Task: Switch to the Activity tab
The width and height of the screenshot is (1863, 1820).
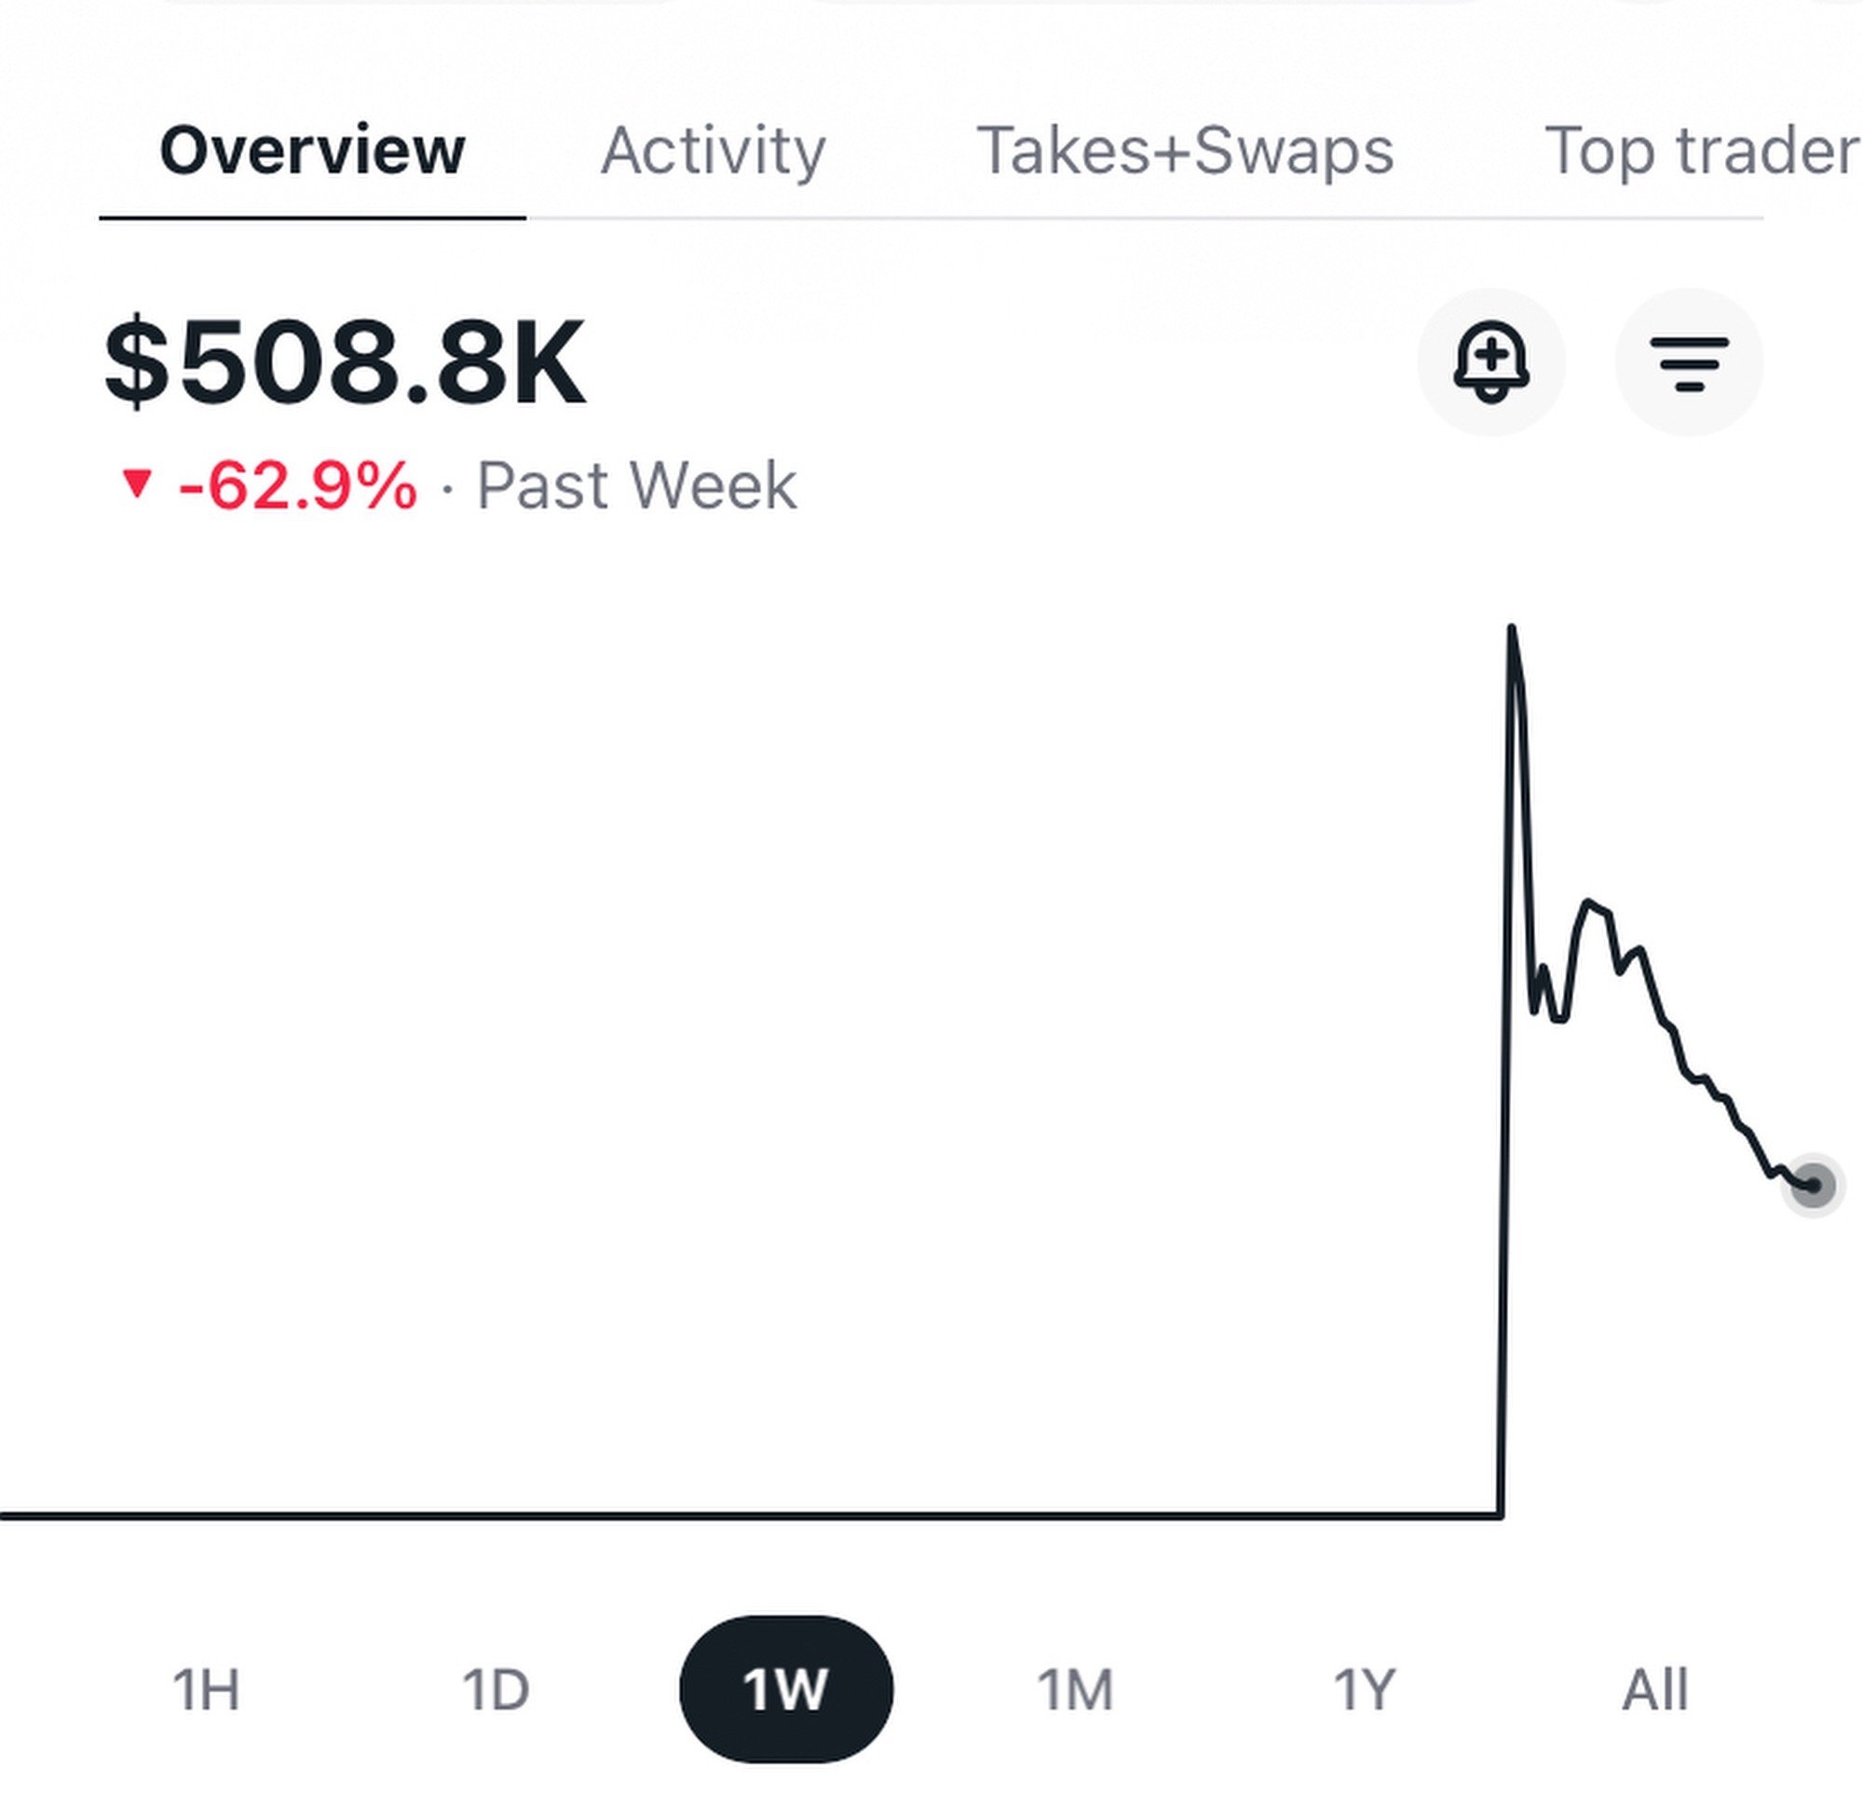Action: pos(714,151)
